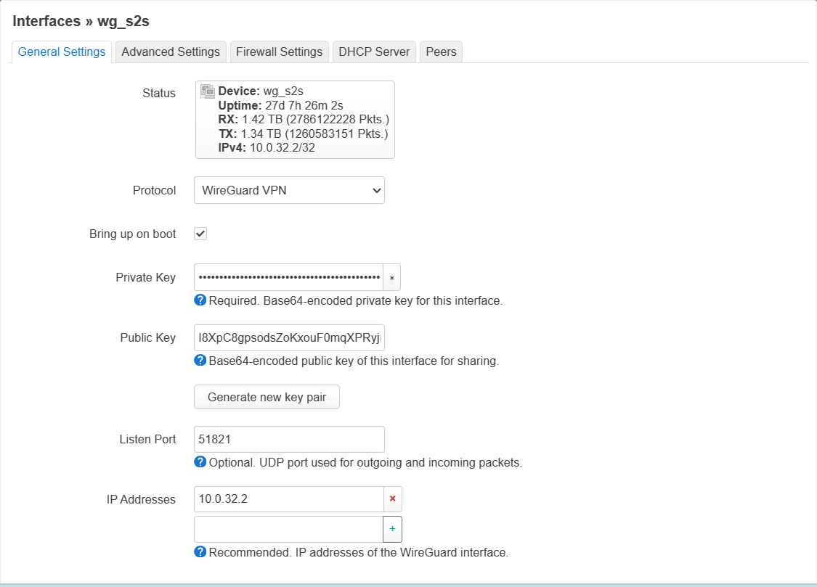Click into the Private Key field

[288, 278]
